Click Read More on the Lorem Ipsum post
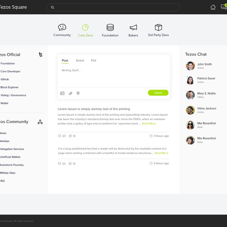Image resolution: width=227 pixels, height=227 pixels. [x=149, y=123]
